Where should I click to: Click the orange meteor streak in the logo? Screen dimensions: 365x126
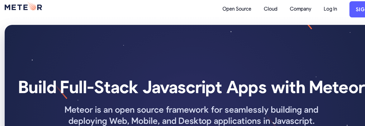pyautogui.click(x=32, y=6)
